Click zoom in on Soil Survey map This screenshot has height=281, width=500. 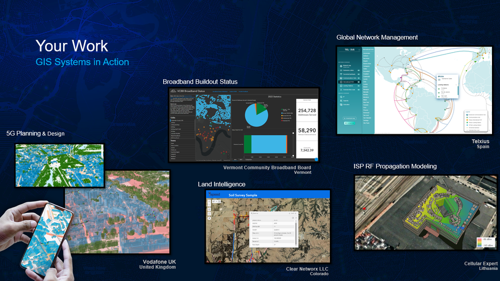pyautogui.click(x=209, y=201)
